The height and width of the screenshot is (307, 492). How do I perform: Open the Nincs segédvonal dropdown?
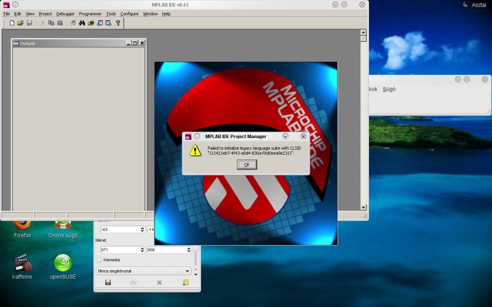tap(143, 271)
